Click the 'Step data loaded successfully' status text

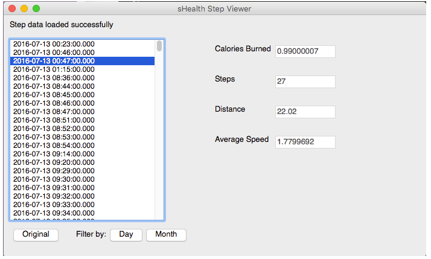62,25
